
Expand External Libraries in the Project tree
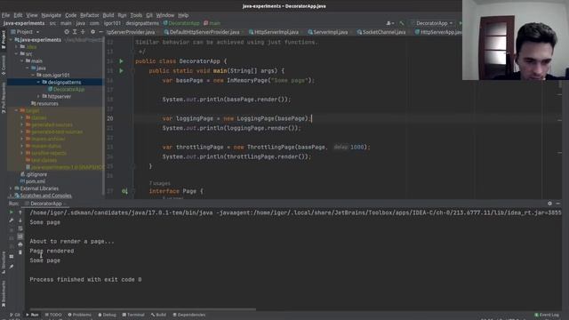[11, 188]
